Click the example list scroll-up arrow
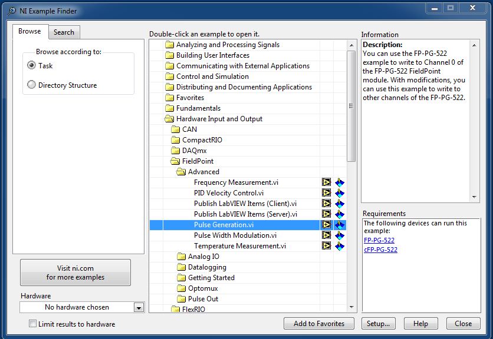Viewport: 493px width, 339px height. [x=351, y=45]
